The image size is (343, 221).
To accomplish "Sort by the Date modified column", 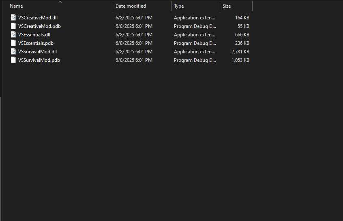I will (131, 6).
